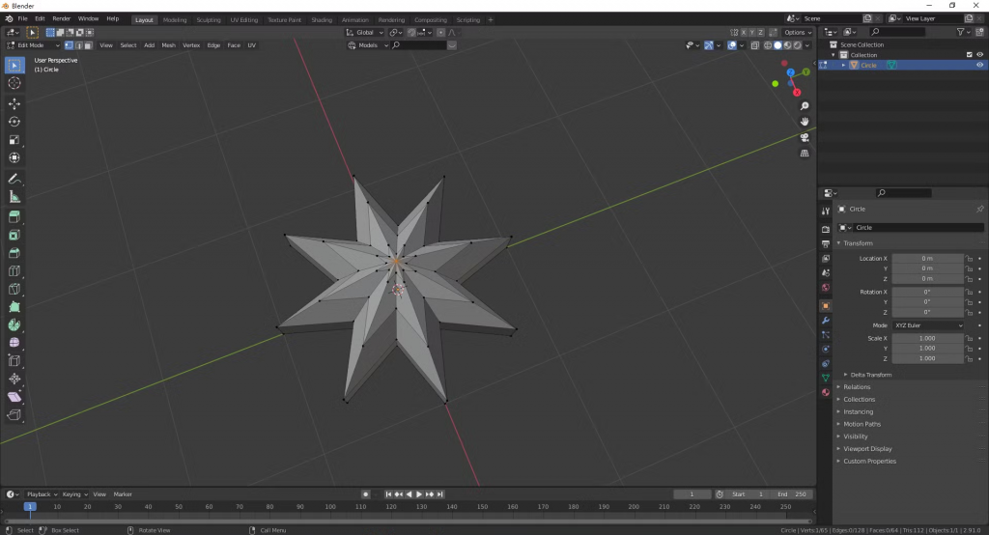
Task: Toggle Collection exclude checkbox in outliner
Action: coord(970,55)
